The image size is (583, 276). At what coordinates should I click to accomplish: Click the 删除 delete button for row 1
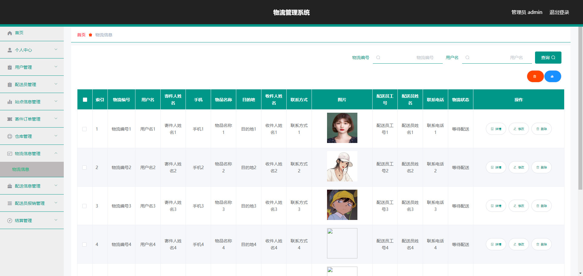[x=541, y=129]
